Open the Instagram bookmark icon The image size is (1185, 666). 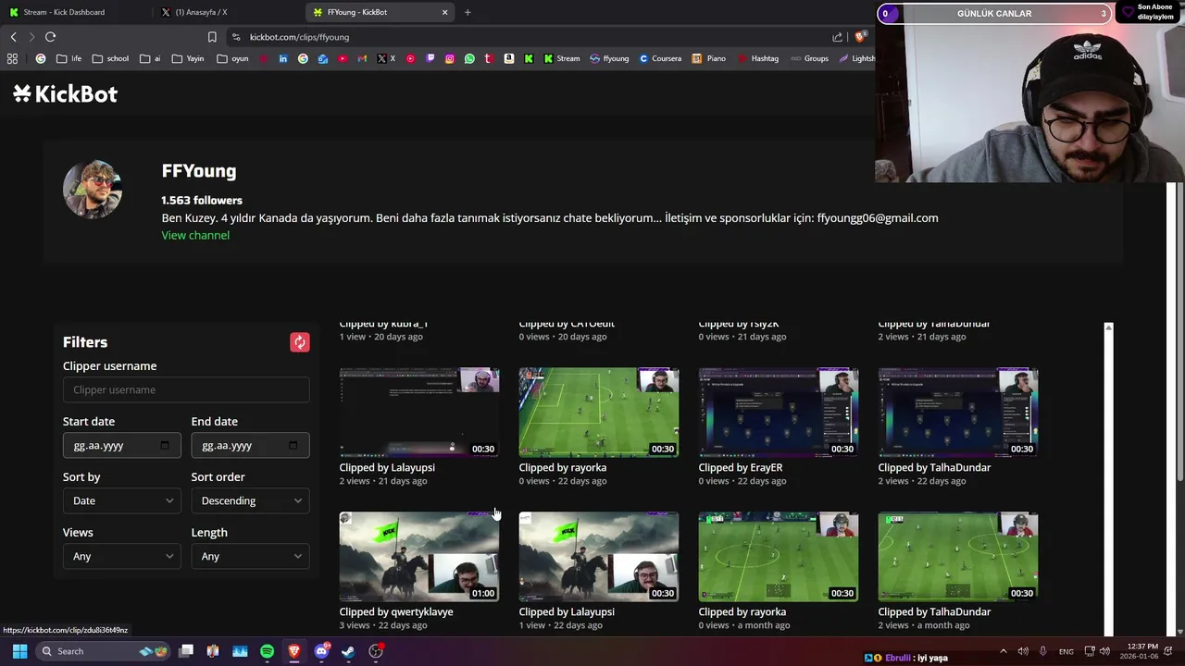450,58
